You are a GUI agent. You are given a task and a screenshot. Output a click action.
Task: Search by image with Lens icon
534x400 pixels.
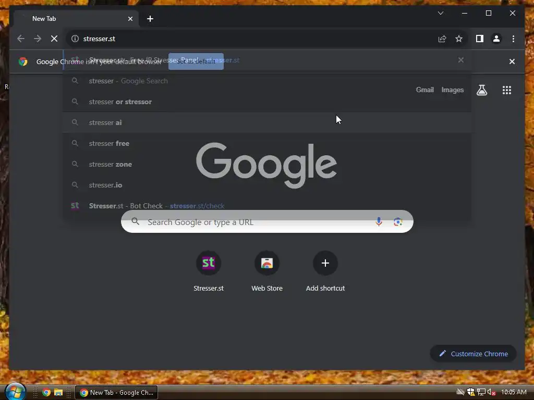pos(398,222)
